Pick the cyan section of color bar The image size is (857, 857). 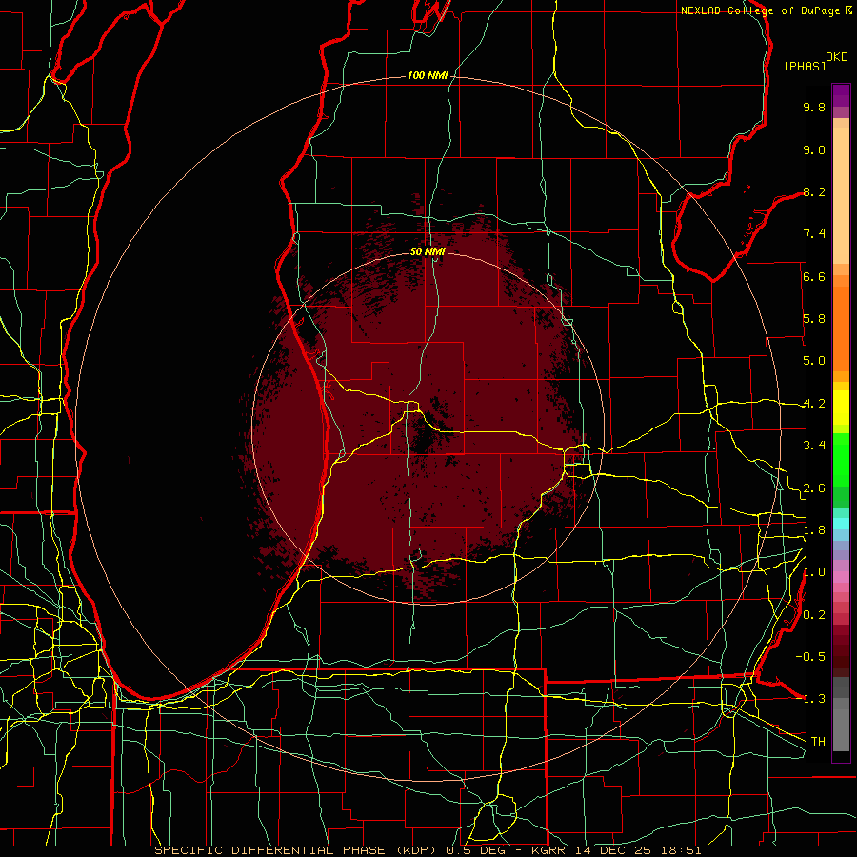coord(841,524)
